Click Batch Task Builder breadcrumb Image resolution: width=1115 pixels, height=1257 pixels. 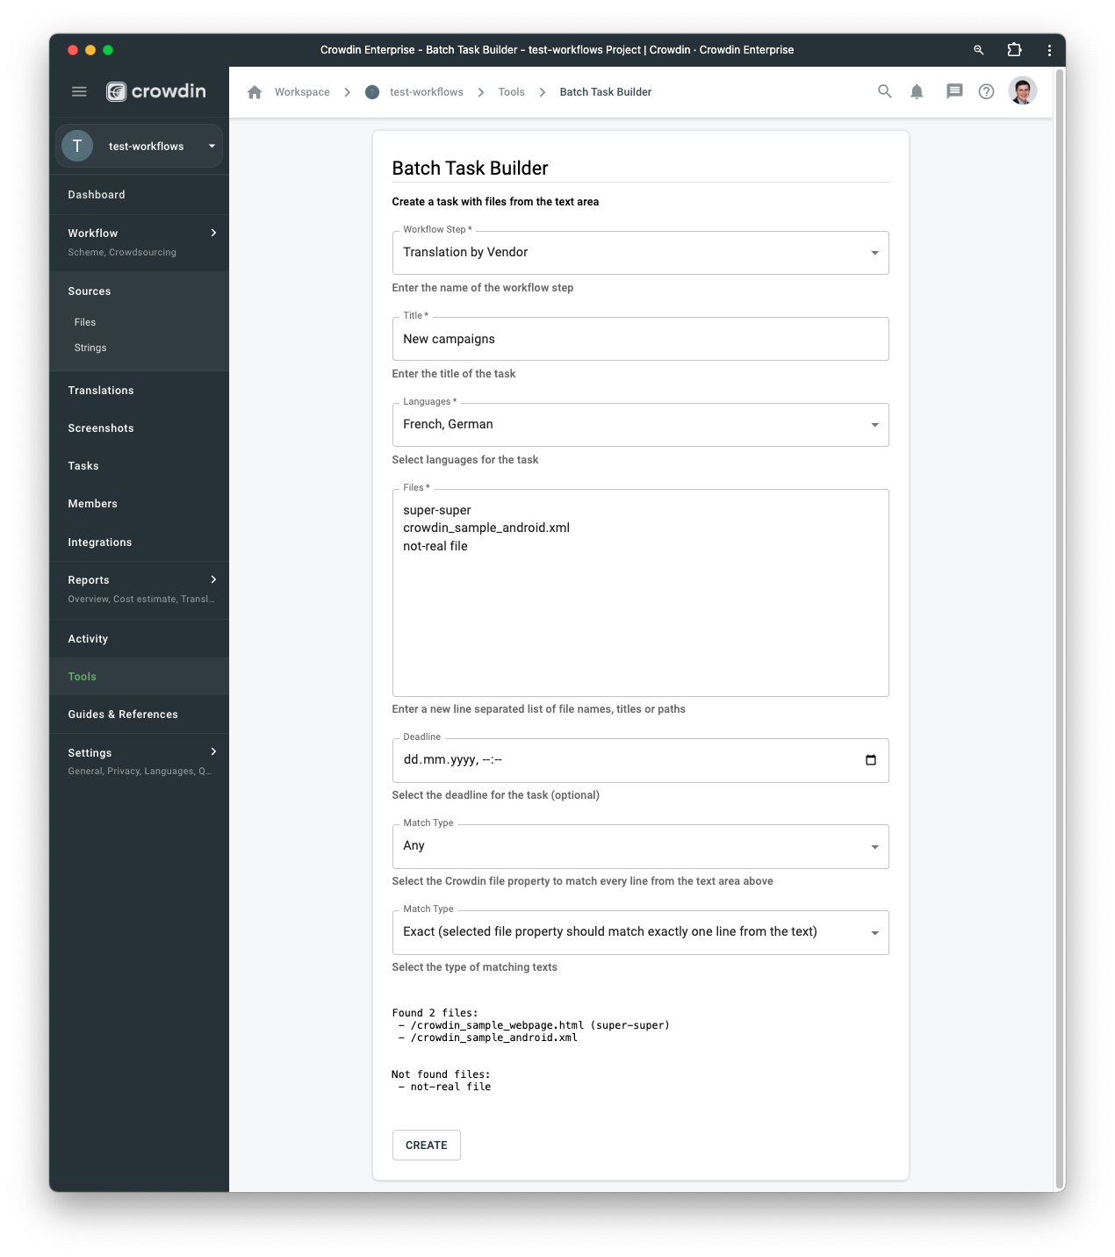pos(606,92)
